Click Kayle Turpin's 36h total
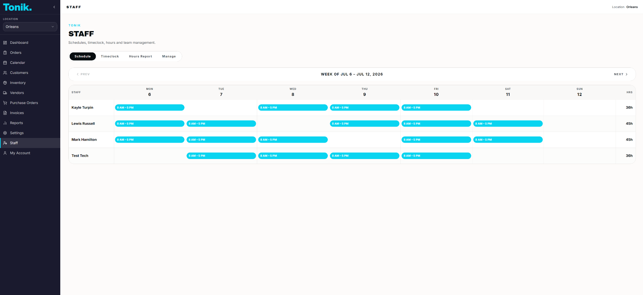The image size is (643, 295). coord(629,108)
